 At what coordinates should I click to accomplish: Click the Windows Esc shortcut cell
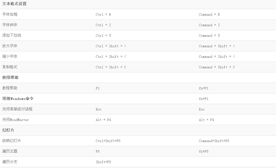[x=99, y=109]
